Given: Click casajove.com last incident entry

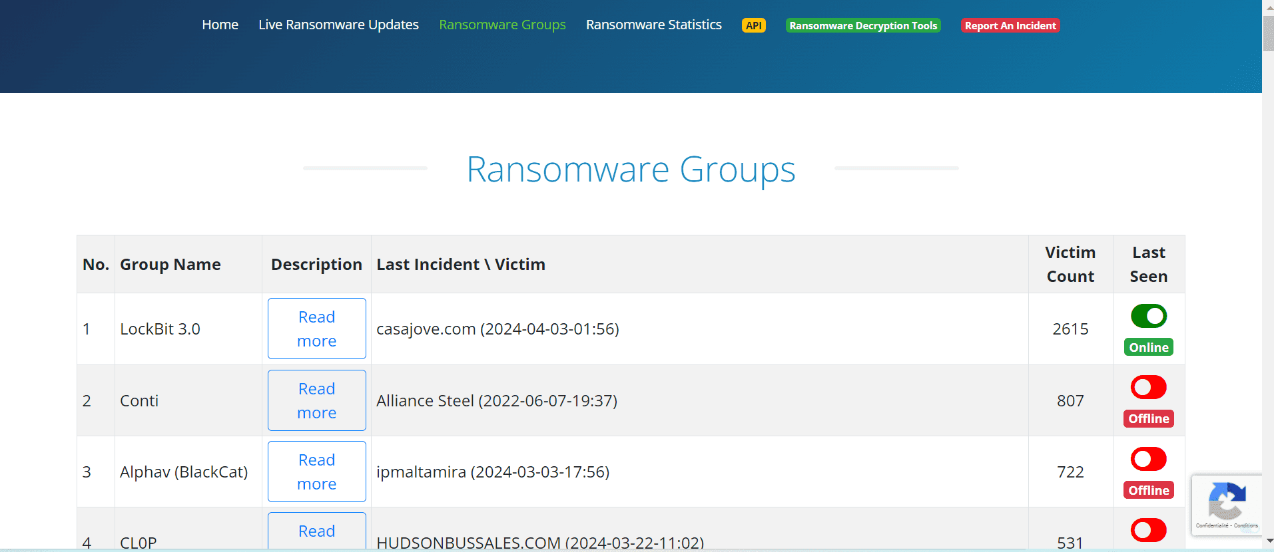Looking at the screenshot, I should [497, 329].
